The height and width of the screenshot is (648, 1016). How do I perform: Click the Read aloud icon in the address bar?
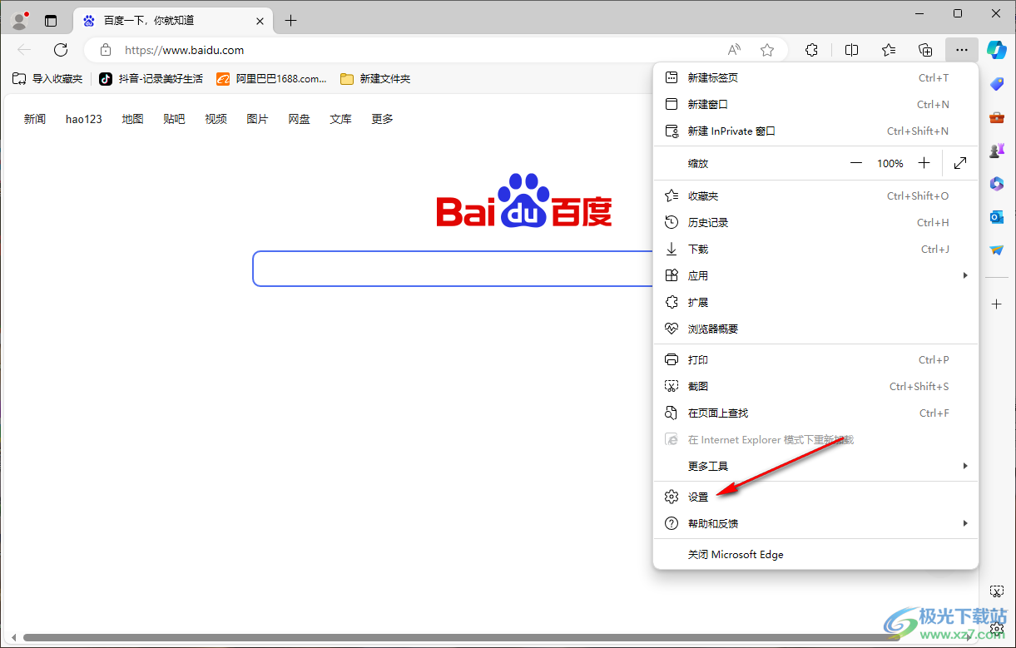point(734,50)
